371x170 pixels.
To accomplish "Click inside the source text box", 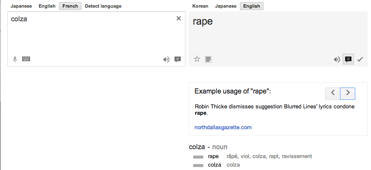I will pos(93,36).
